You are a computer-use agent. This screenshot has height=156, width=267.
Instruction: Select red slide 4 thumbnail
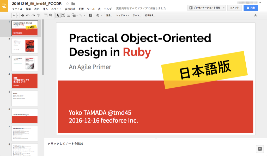[x=25, y=81]
